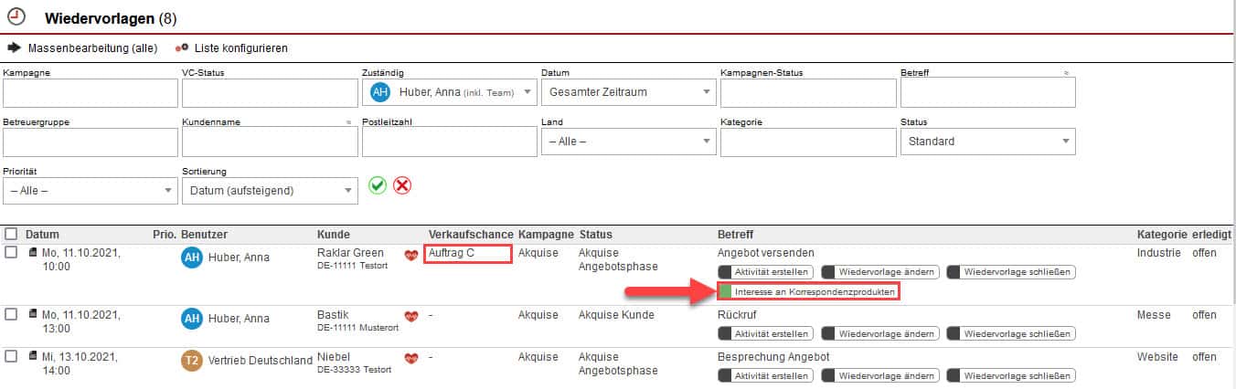Click the heart icon next to Bastik
The height and width of the screenshot is (389, 1236).
pyautogui.click(x=411, y=316)
